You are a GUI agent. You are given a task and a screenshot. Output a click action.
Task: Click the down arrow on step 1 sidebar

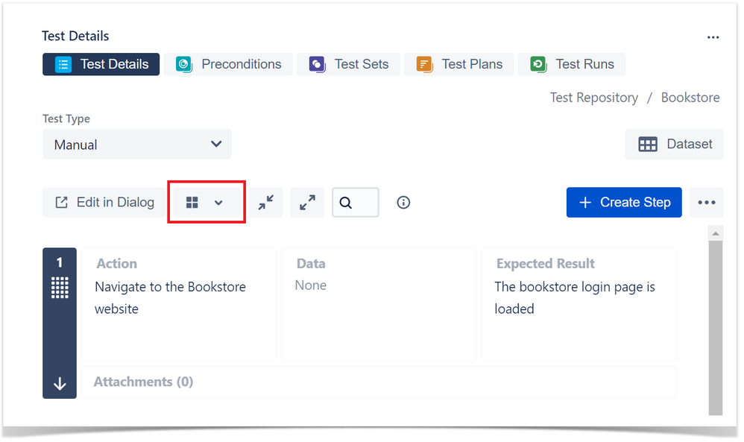pyautogui.click(x=59, y=383)
